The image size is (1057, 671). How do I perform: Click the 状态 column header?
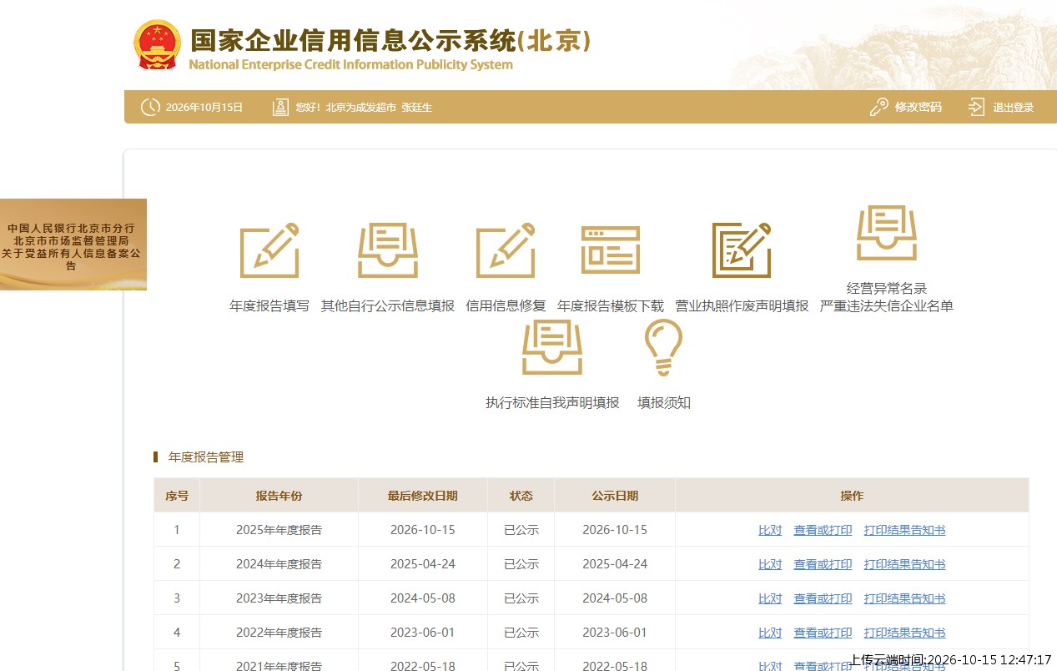pyautogui.click(x=521, y=496)
